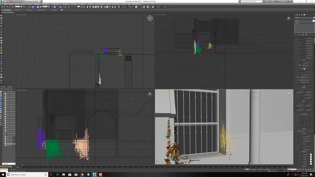Open File Explorer from taskbar
This screenshot has height=177, width=315.
click(63, 175)
